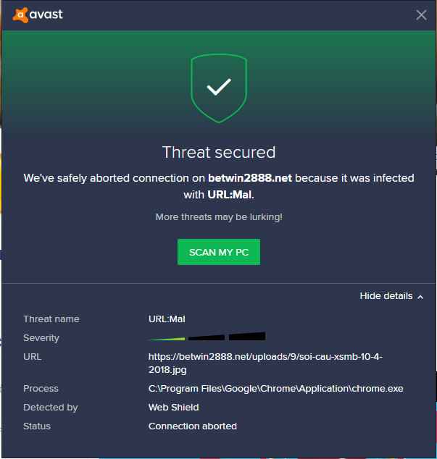Click the Hide details link text

point(386,296)
